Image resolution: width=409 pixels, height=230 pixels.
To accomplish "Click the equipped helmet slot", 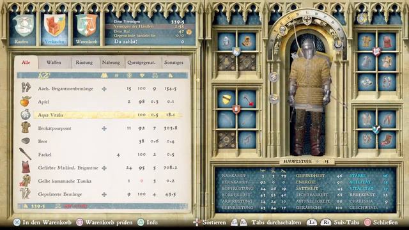I will point(226,42).
